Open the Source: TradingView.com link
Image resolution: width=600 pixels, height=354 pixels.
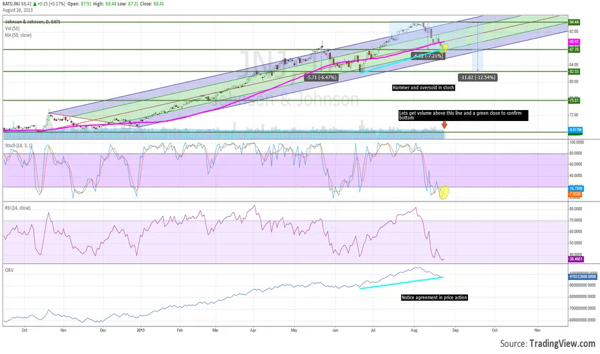pyautogui.click(x=548, y=344)
